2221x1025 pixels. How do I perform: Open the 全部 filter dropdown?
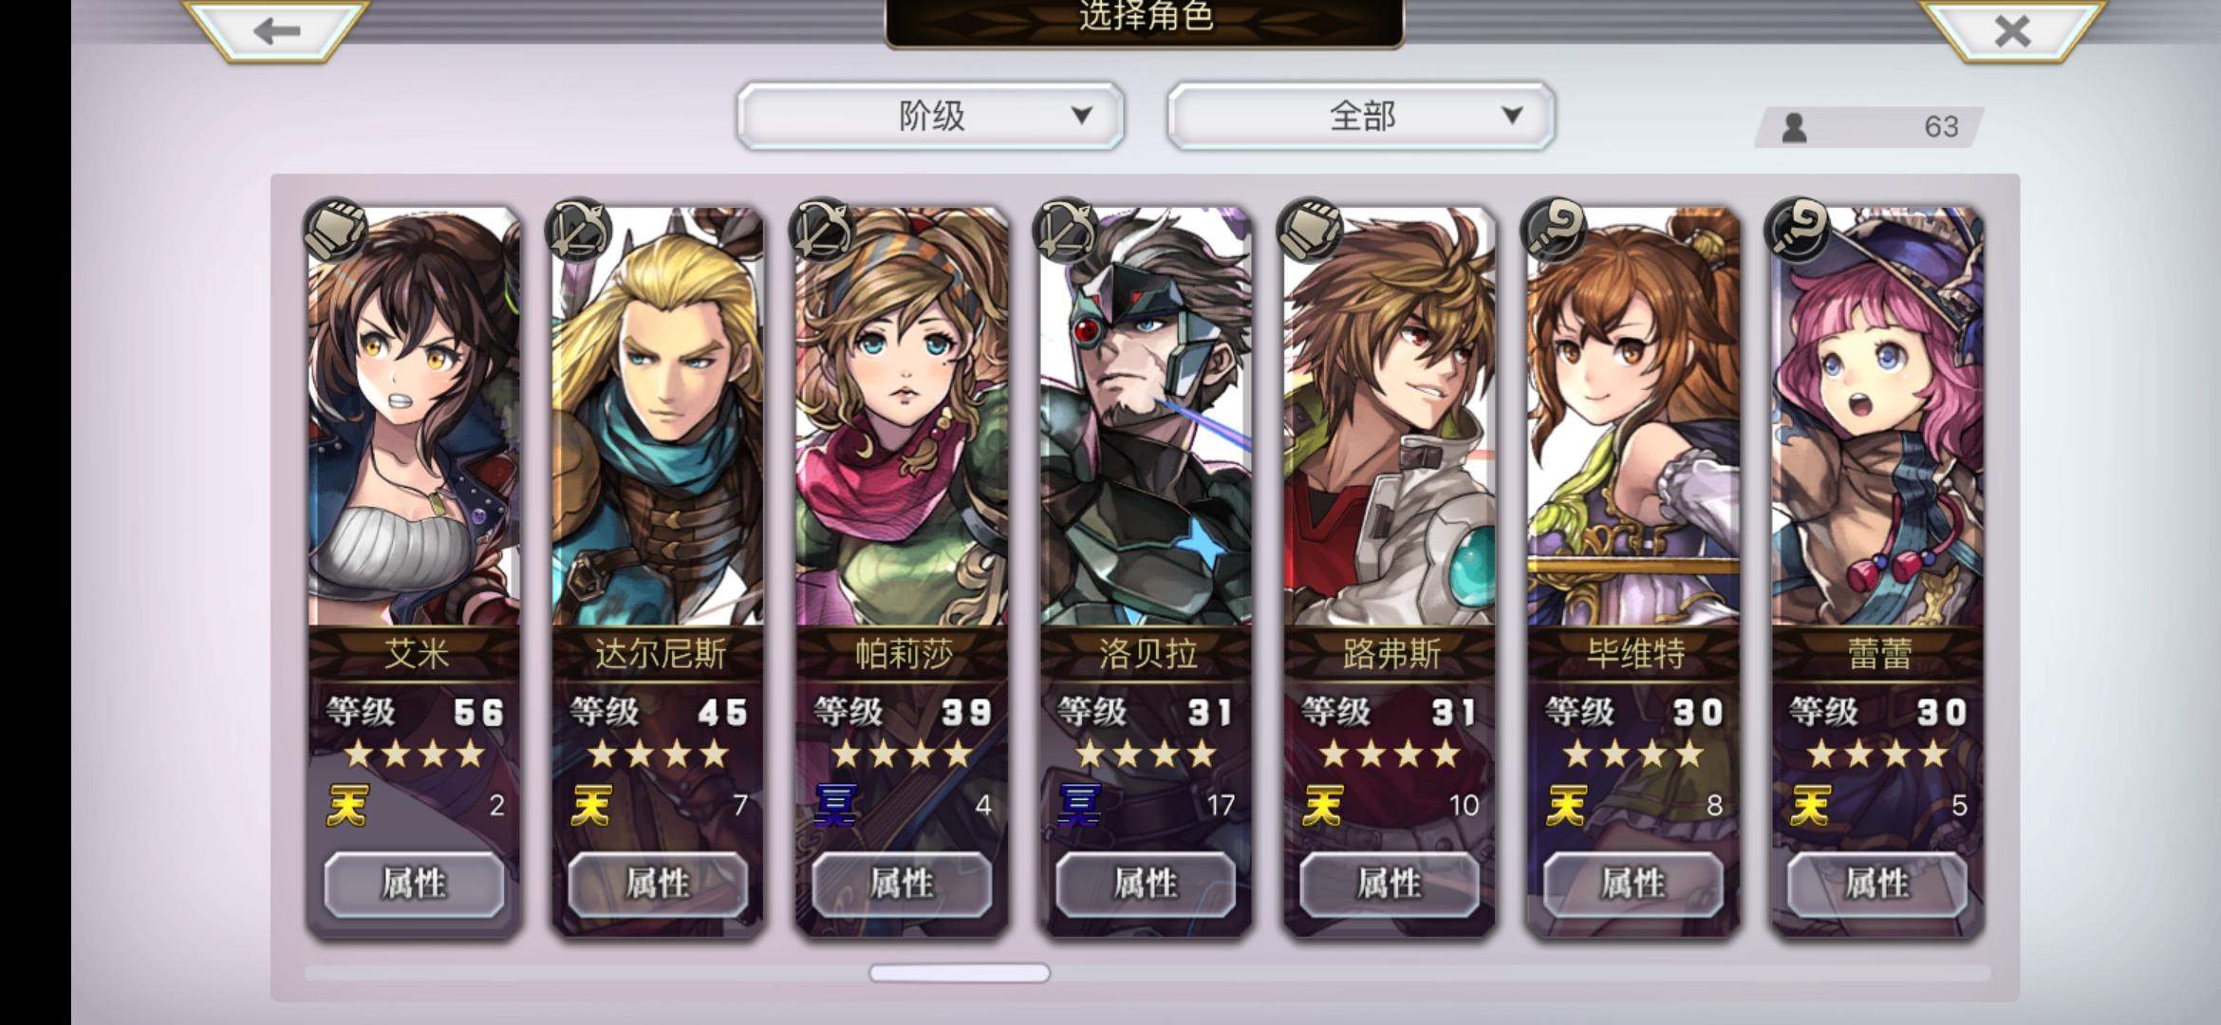1361,116
